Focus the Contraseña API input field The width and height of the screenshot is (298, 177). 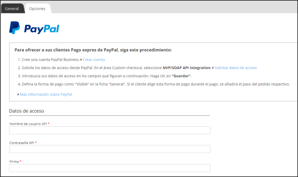point(110,149)
